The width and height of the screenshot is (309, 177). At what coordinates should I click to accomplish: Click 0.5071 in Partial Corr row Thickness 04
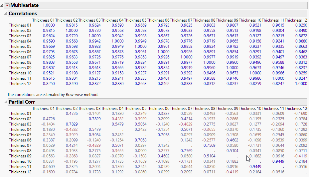pos(186,130)
